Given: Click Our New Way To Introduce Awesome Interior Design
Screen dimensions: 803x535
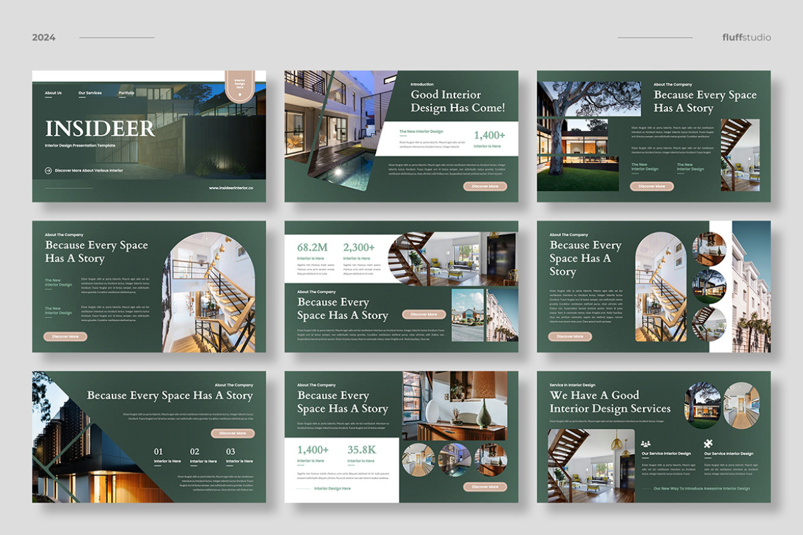Looking at the screenshot, I should click(x=702, y=488).
